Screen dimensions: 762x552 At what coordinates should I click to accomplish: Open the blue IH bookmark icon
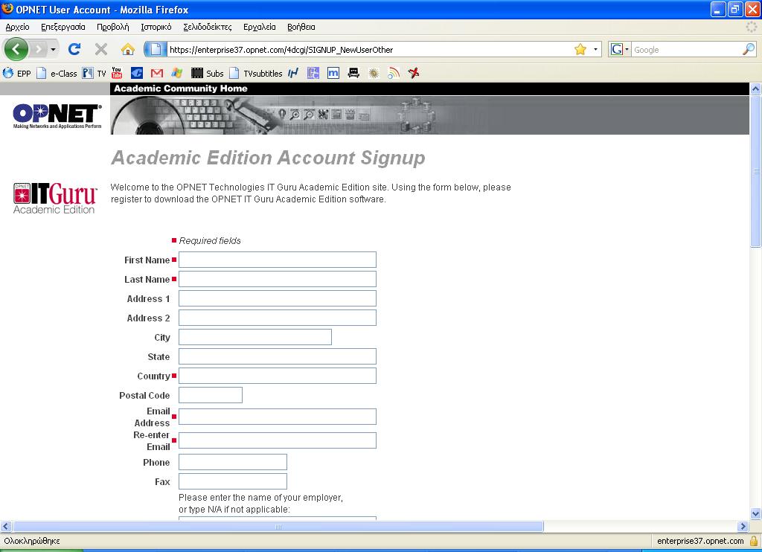293,74
